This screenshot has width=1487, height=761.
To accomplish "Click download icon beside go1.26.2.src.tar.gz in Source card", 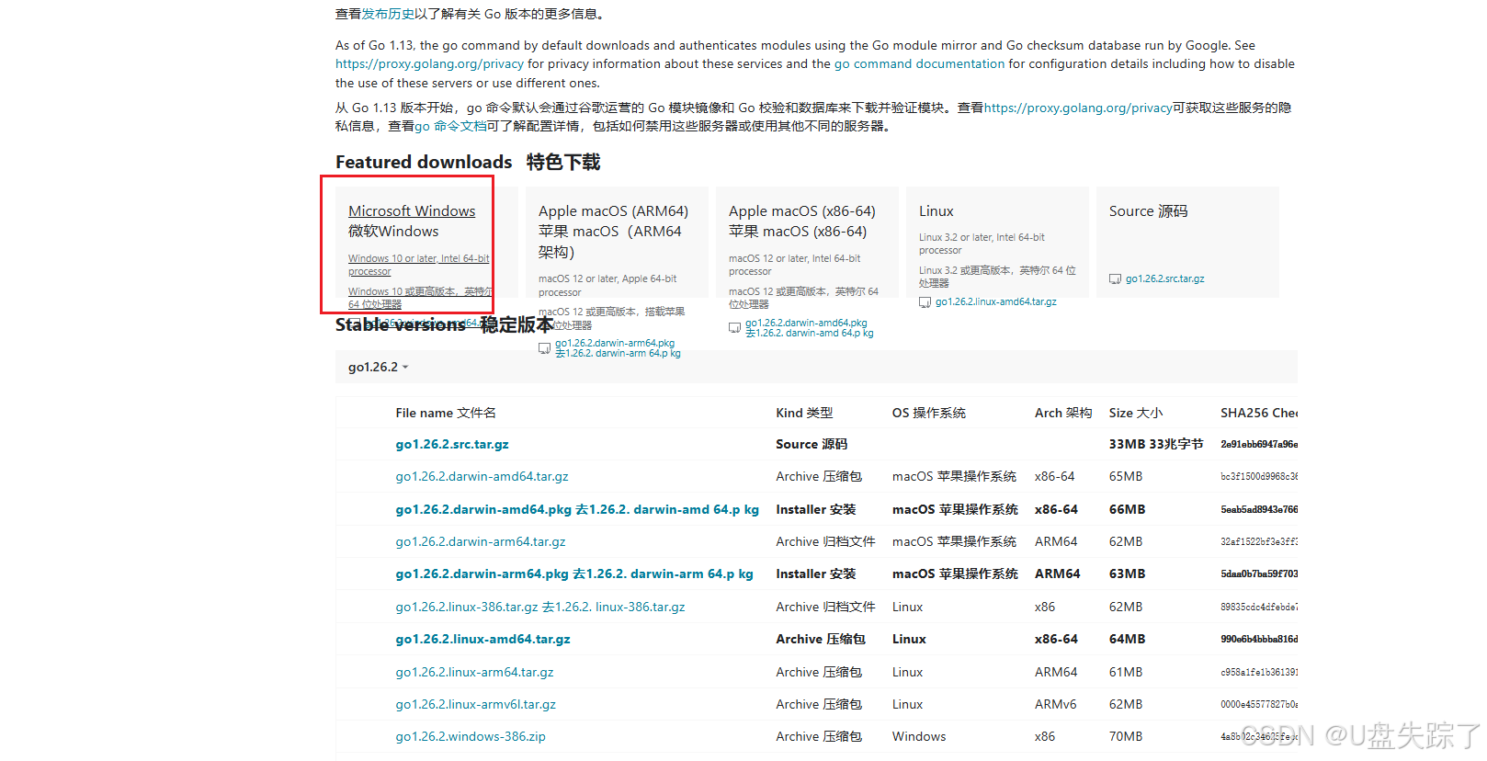I will [1115, 278].
